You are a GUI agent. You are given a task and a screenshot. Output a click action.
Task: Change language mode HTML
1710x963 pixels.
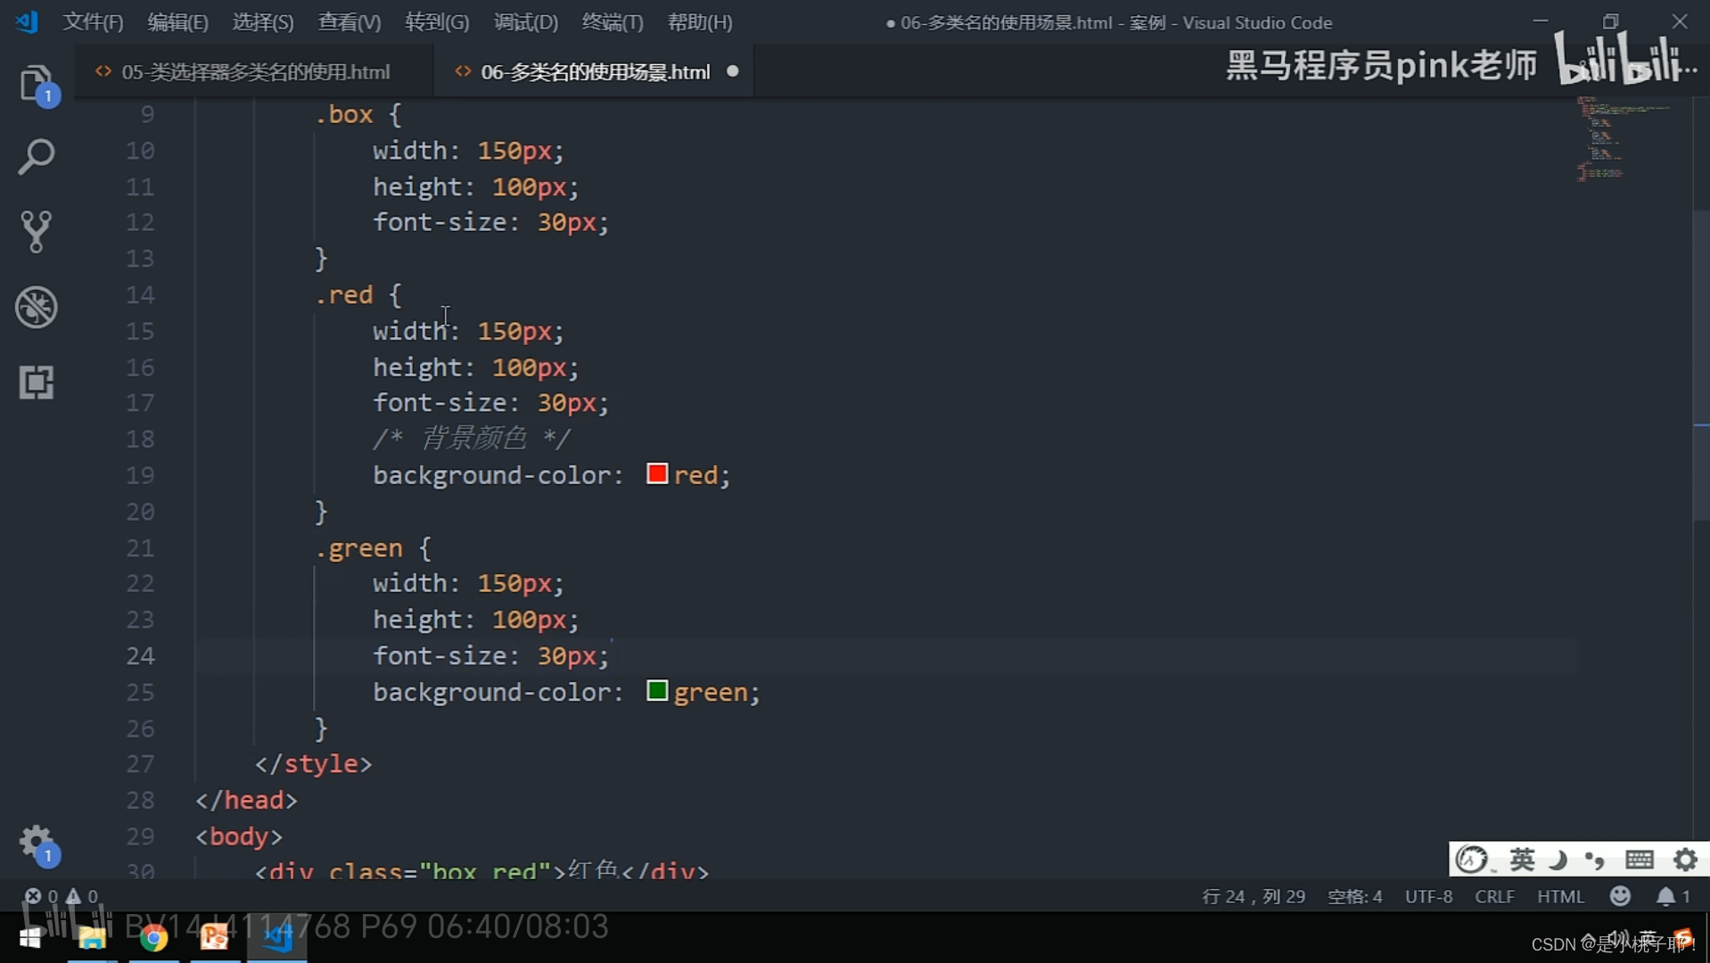(1560, 896)
